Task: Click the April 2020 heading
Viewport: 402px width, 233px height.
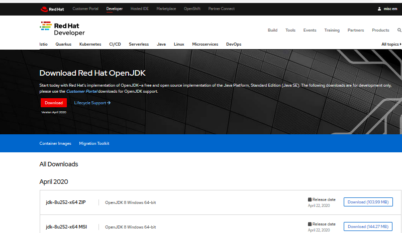Action: click(54, 182)
